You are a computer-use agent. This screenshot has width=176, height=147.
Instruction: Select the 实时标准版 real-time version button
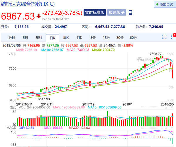coord(95,12)
